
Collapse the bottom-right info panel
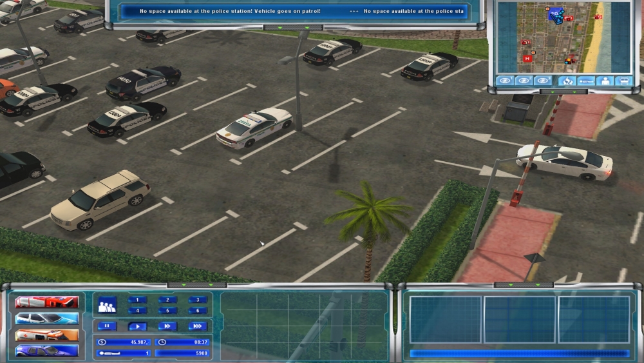(524, 284)
